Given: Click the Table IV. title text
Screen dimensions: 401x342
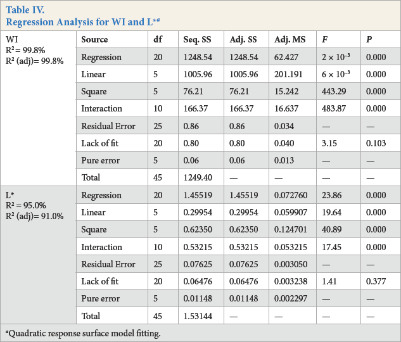Looking at the screenshot, I should pos(25,10).
